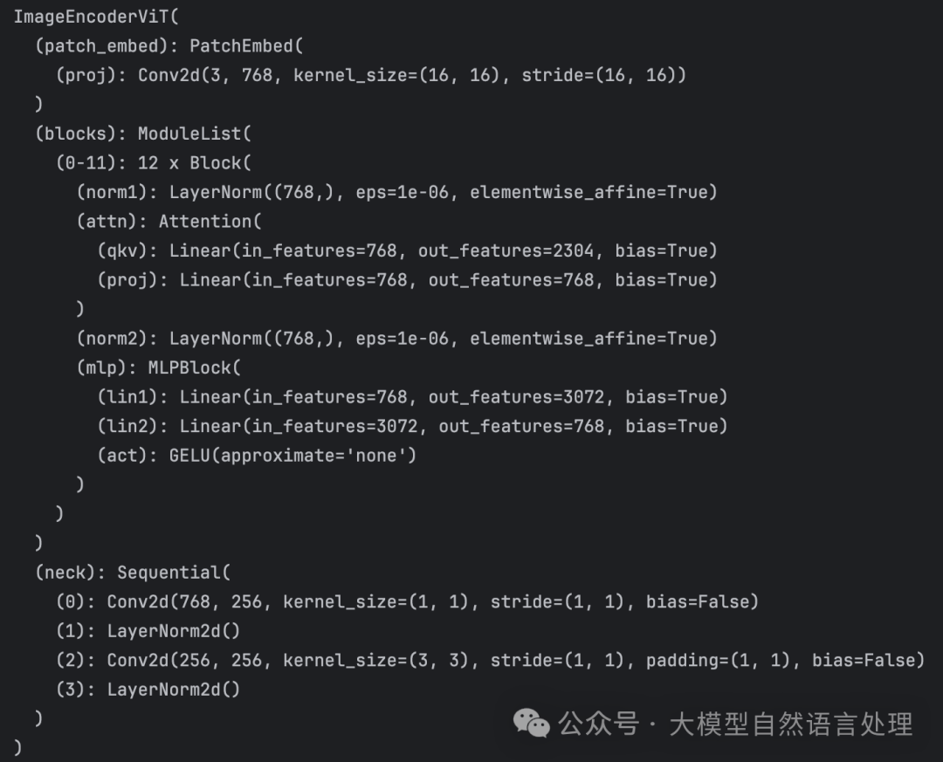Viewport: 943px width, 762px height.
Task: Click the (lin2): Linear line
Action: pyautogui.click(x=412, y=426)
